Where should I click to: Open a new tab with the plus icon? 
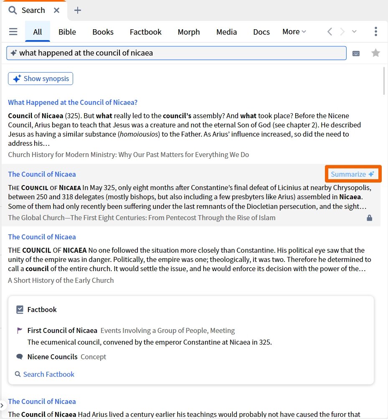(x=77, y=10)
